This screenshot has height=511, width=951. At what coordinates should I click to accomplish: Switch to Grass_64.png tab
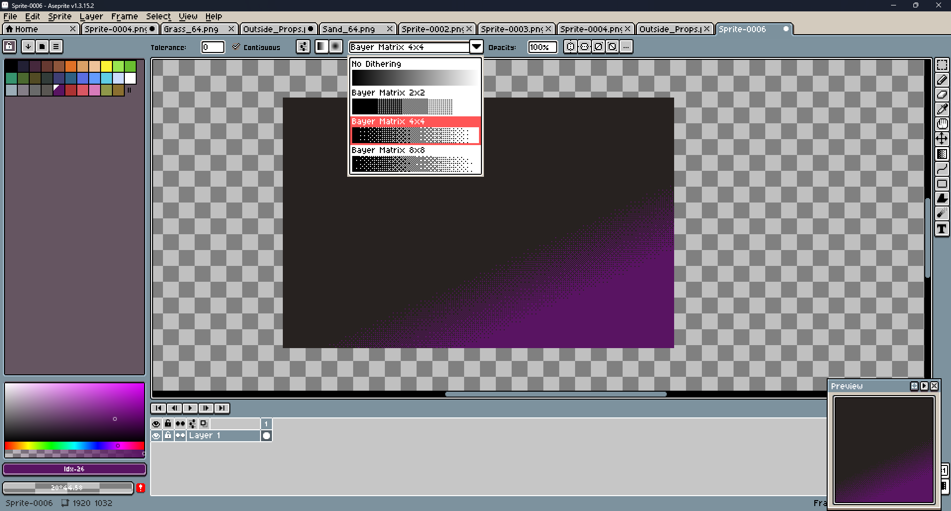(192, 29)
